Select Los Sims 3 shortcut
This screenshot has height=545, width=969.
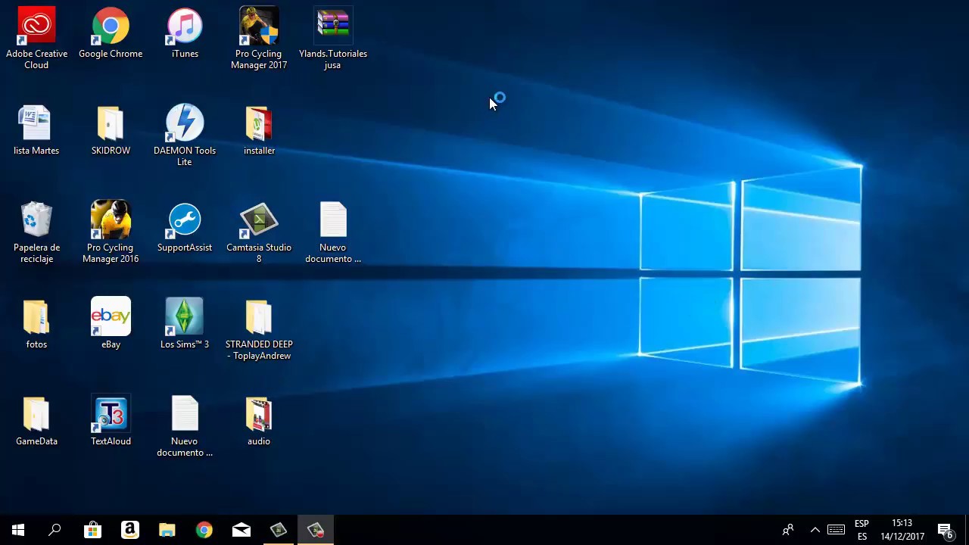coord(185,324)
